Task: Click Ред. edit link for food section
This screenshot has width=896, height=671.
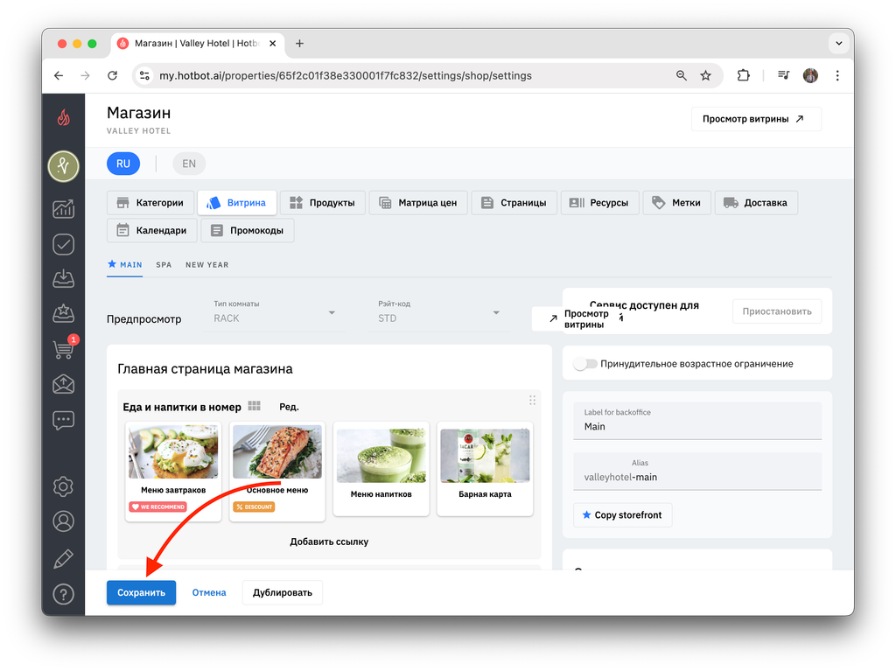Action: (289, 407)
